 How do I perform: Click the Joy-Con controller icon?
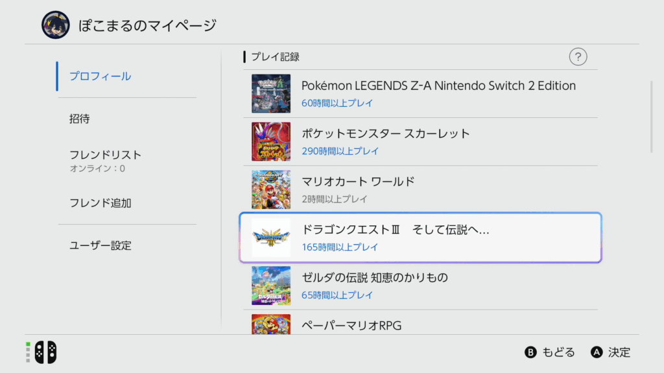tap(45, 352)
